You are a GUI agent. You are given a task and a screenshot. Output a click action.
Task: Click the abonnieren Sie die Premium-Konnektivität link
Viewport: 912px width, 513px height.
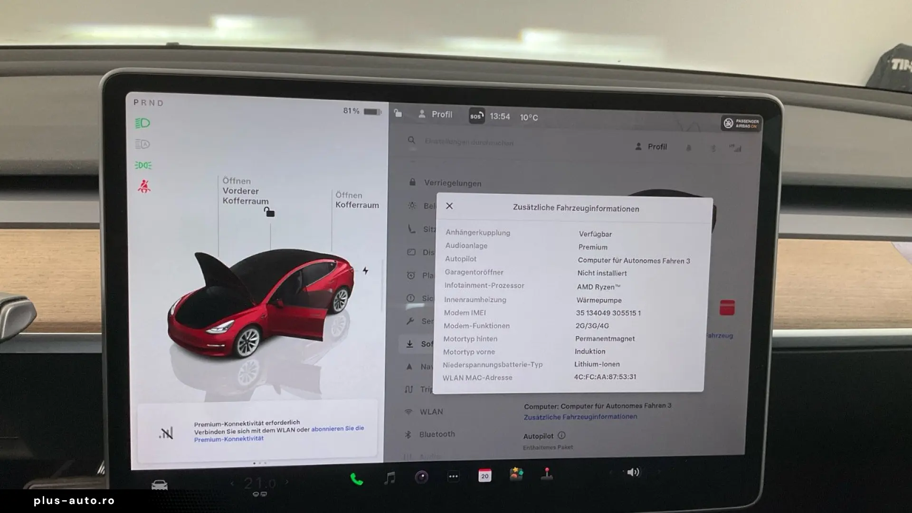coord(337,428)
